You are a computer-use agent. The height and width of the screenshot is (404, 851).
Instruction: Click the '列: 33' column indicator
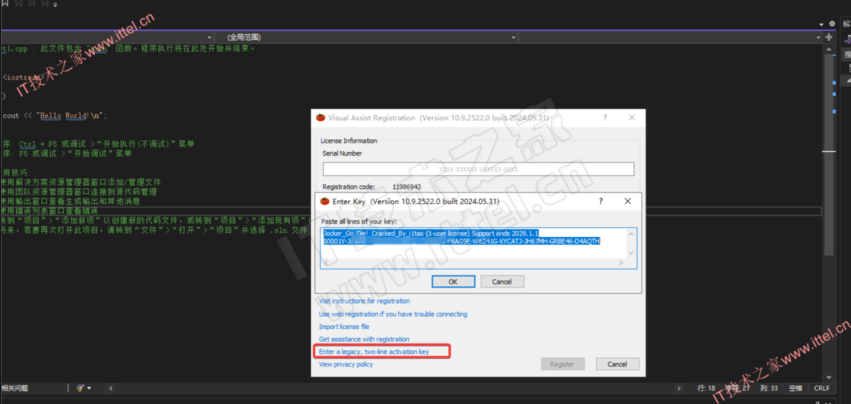tap(769, 388)
